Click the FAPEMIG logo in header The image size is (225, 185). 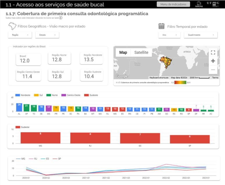(199, 4)
